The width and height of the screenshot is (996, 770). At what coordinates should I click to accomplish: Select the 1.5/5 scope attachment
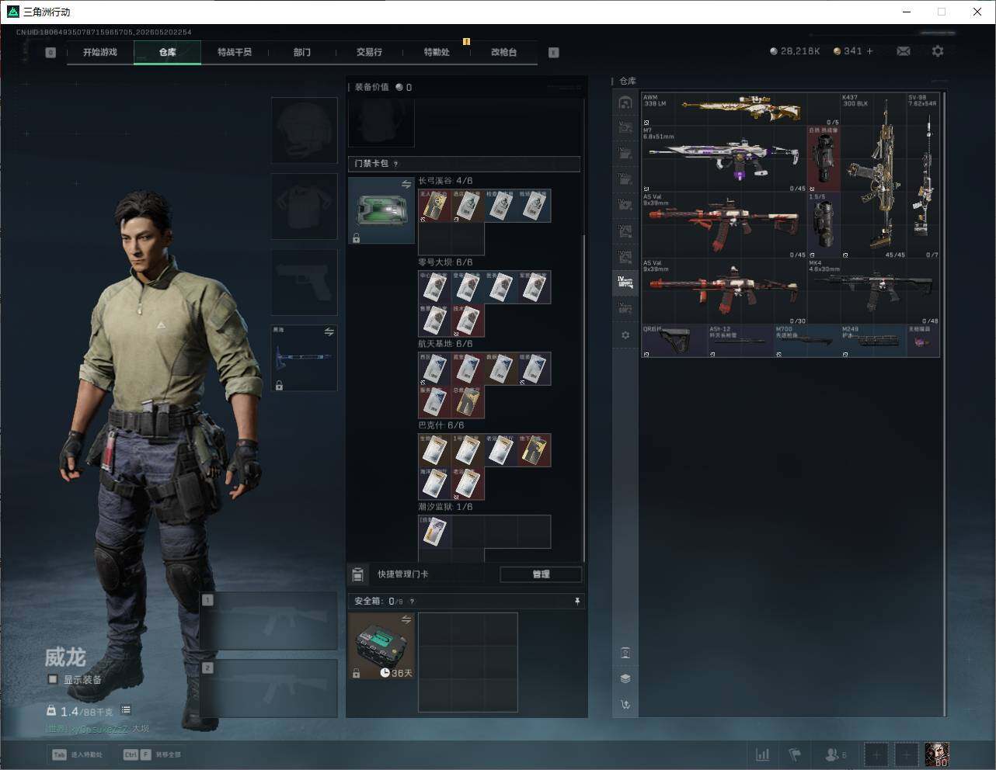tap(824, 225)
